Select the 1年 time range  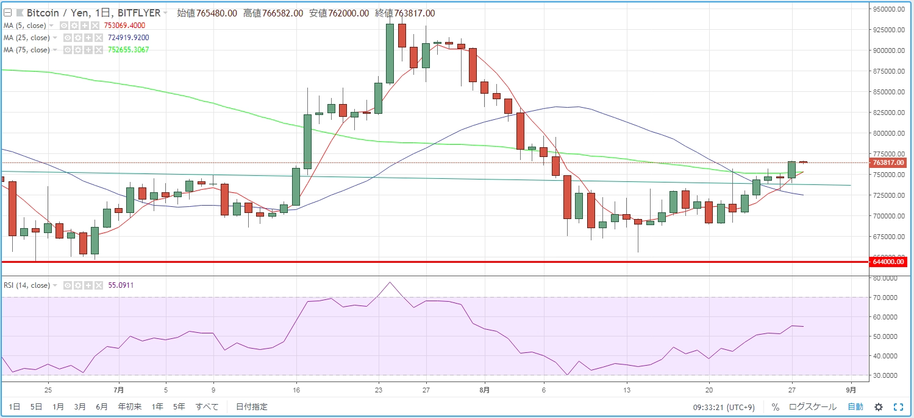coord(157,407)
